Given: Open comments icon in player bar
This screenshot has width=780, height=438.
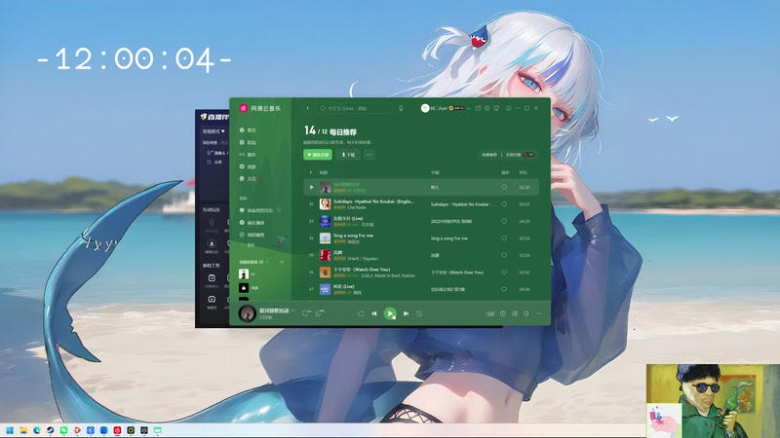Looking at the screenshot, I should [320, 313].
